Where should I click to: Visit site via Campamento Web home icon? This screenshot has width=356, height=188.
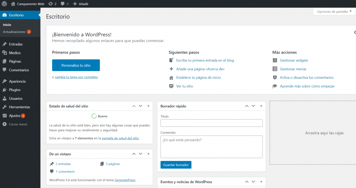[13, 4]
